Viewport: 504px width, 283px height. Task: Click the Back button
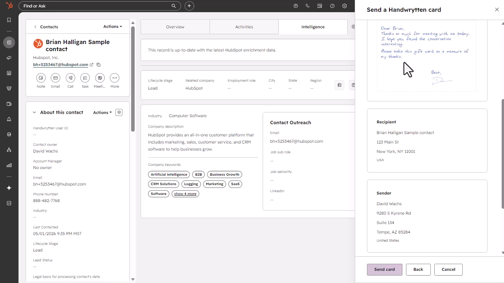[x=418, y=270]
